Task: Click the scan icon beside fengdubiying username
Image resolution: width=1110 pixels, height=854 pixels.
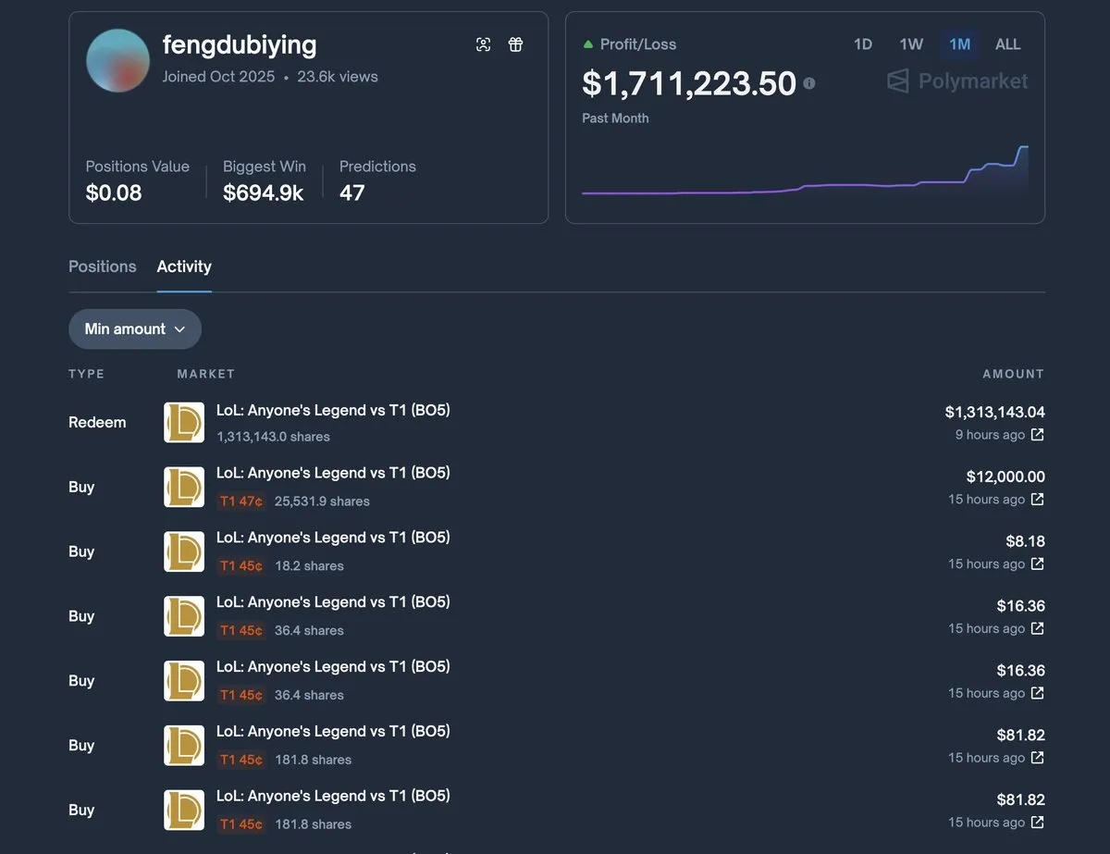Action: pyautogui.click(x=483, y=44)
